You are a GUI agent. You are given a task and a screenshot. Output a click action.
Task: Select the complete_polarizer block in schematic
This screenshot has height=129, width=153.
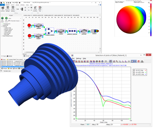coord(50,31)
